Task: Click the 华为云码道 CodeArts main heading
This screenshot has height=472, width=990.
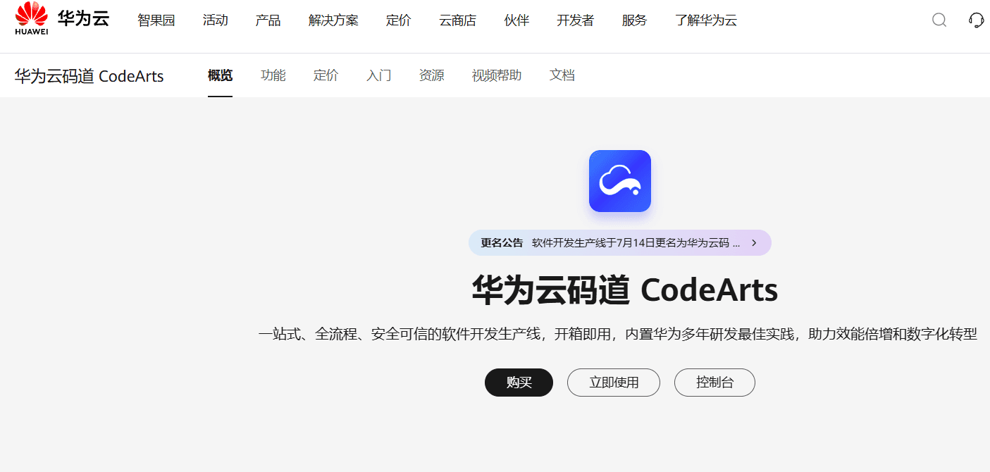Action: click(624, 290)
